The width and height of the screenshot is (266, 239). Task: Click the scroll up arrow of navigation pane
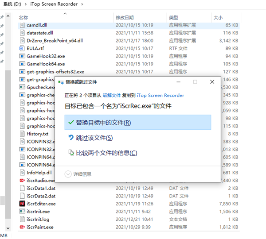(x=8, y=16)
